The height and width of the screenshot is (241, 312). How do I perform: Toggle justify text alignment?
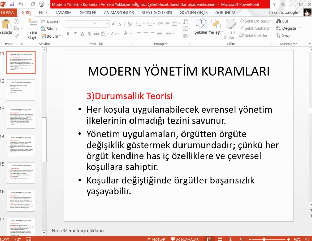pos(160,34)
